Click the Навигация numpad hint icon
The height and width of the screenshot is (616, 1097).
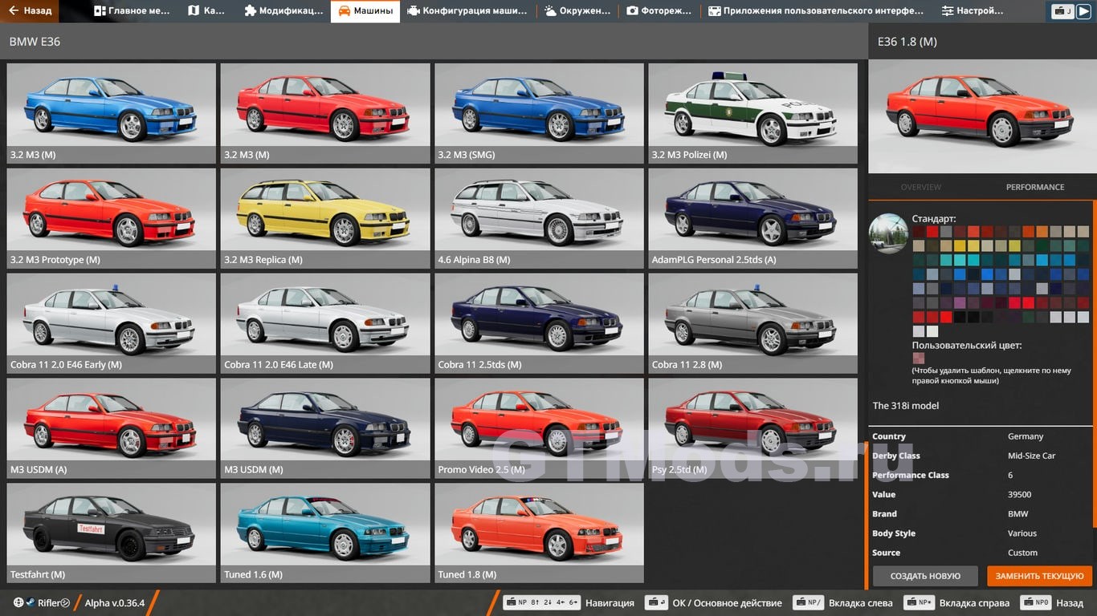click(x=540, y=602)
